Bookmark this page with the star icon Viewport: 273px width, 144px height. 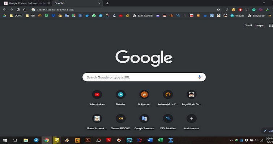pyautogui.click(x=218, y=10)
